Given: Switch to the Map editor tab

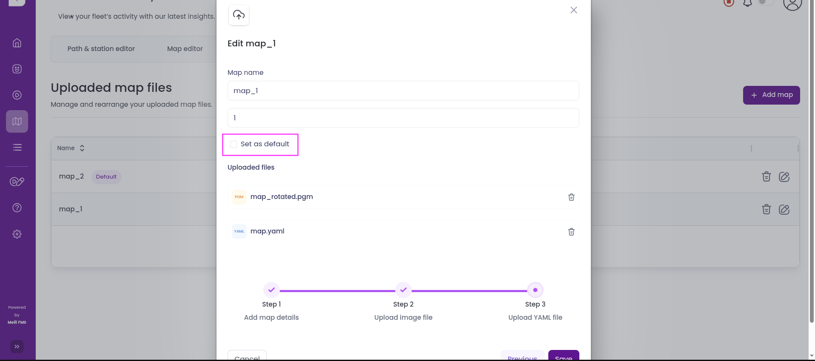Looking at the screenshot, I should [185, 49].
